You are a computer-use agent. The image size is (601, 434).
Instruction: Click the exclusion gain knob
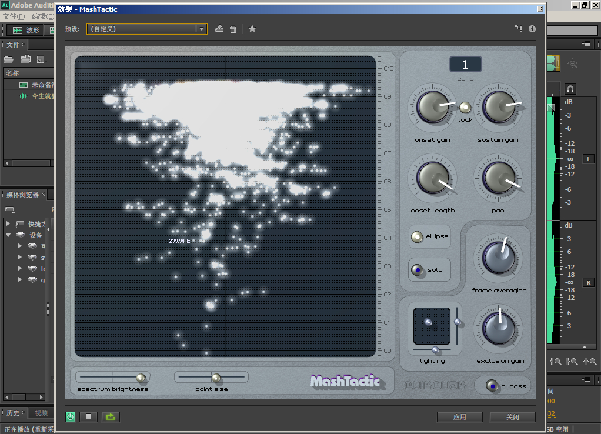click(498, 328)
